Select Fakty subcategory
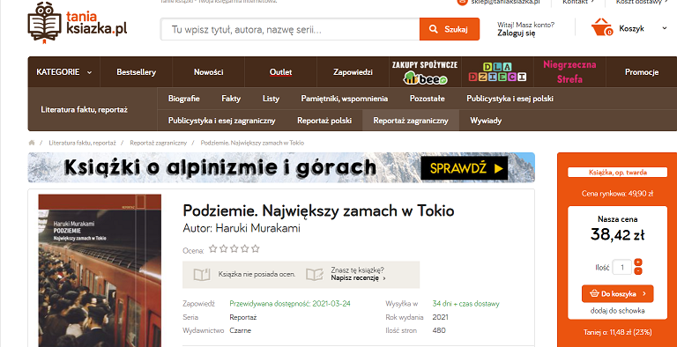 click(231, 99)
